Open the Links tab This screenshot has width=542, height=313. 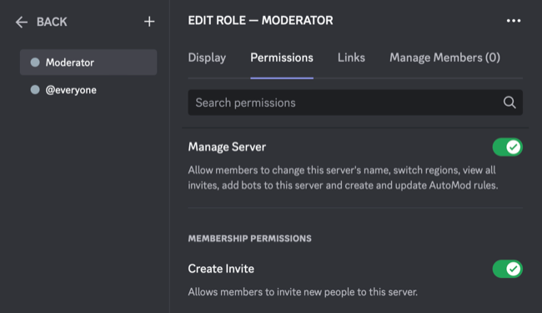pyautogui.click(x=351, y=58)
